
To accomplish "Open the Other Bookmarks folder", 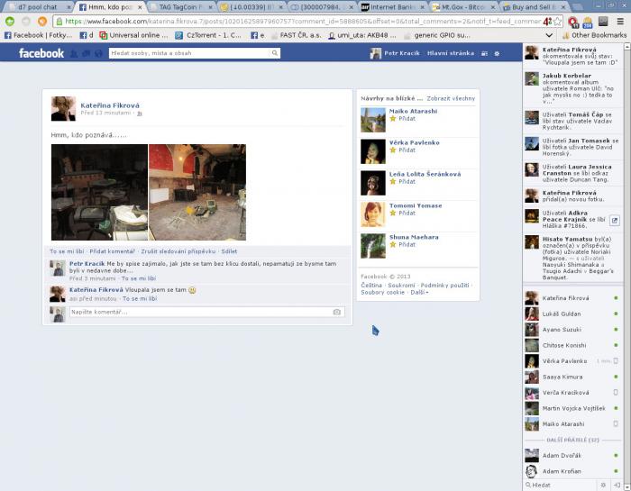I will point(594,35).
